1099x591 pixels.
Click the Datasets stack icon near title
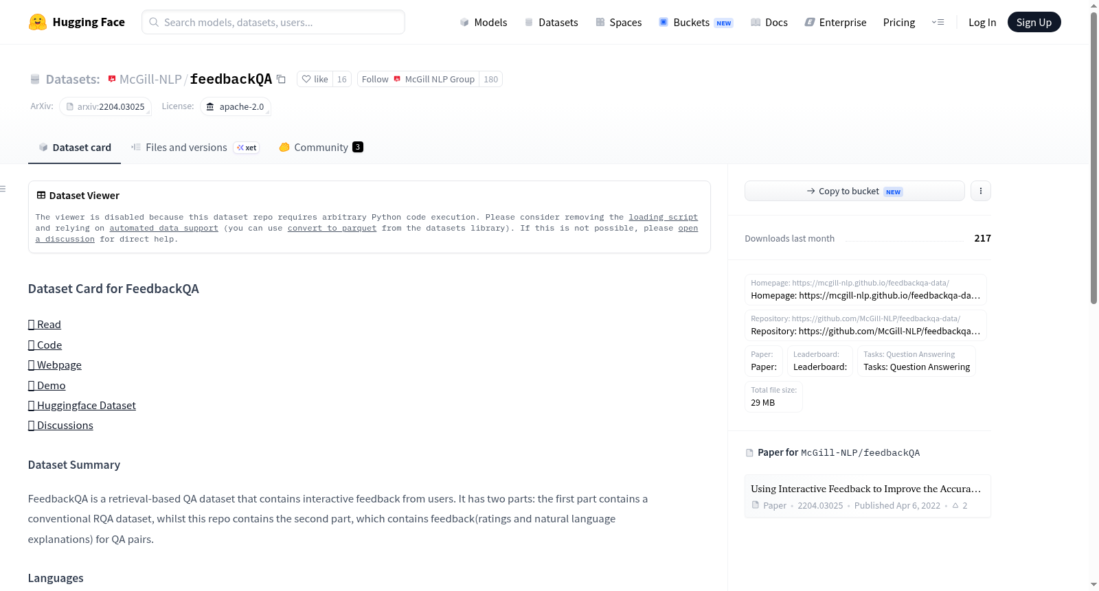(x=35, y=79)
